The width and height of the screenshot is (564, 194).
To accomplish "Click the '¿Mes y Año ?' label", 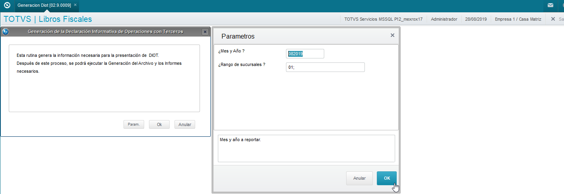I will (x=231, y=51).
